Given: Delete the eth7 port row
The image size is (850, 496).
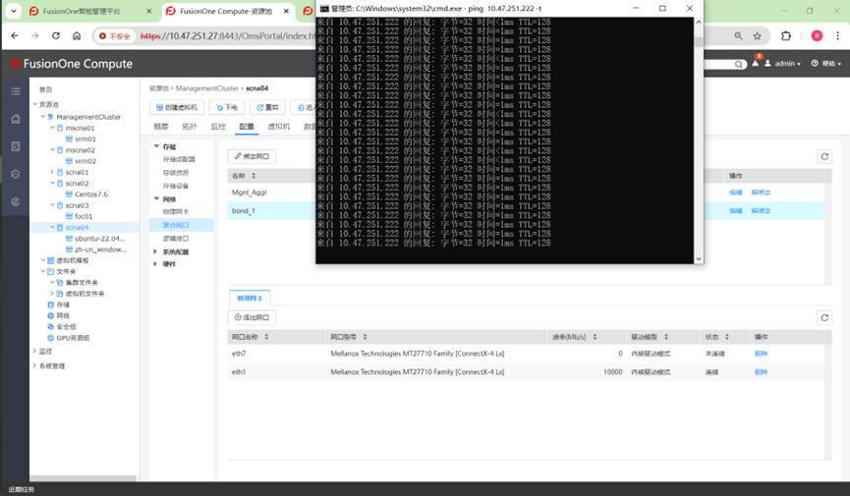Looking at the screenshot, I should (x=762, y=354).
